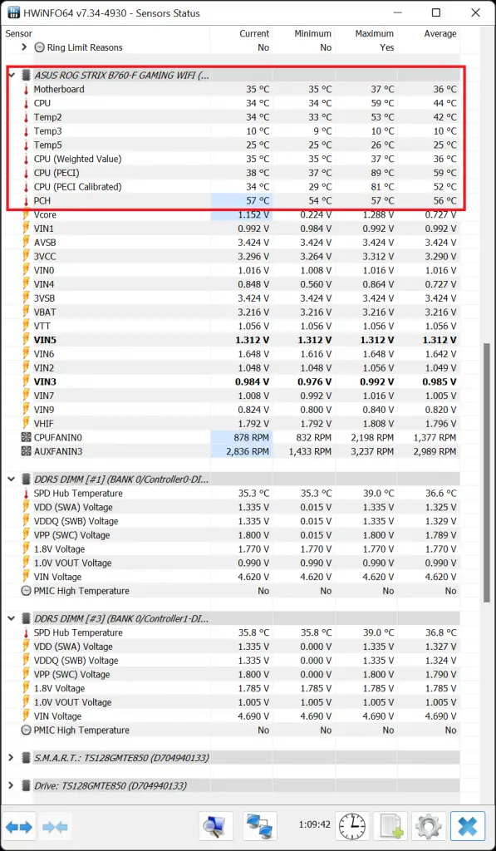Click SPD Hub Temperature thermometer under DIMM #1
Viewport: 496px width, 851px height.
tap(26, 494)
